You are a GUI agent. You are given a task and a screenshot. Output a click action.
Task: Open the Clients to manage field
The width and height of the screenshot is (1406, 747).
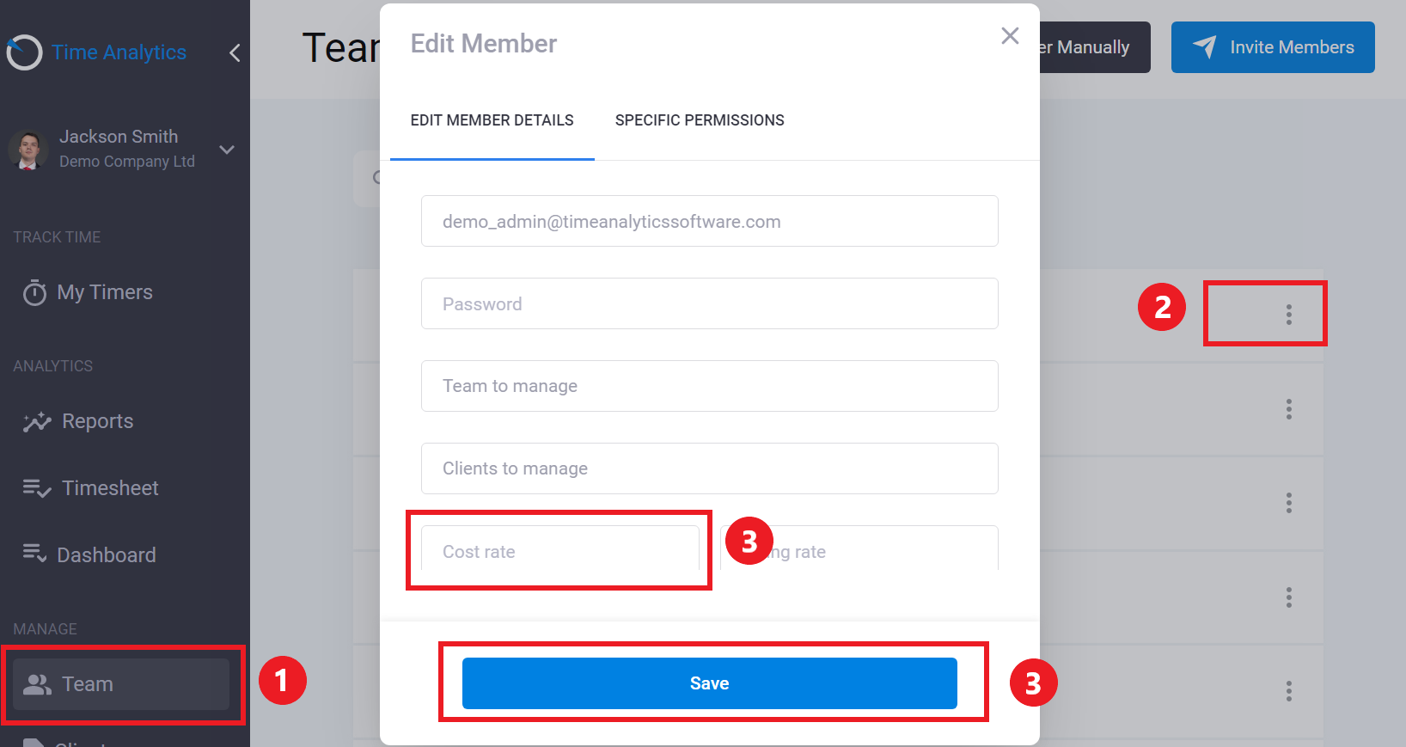710,468
